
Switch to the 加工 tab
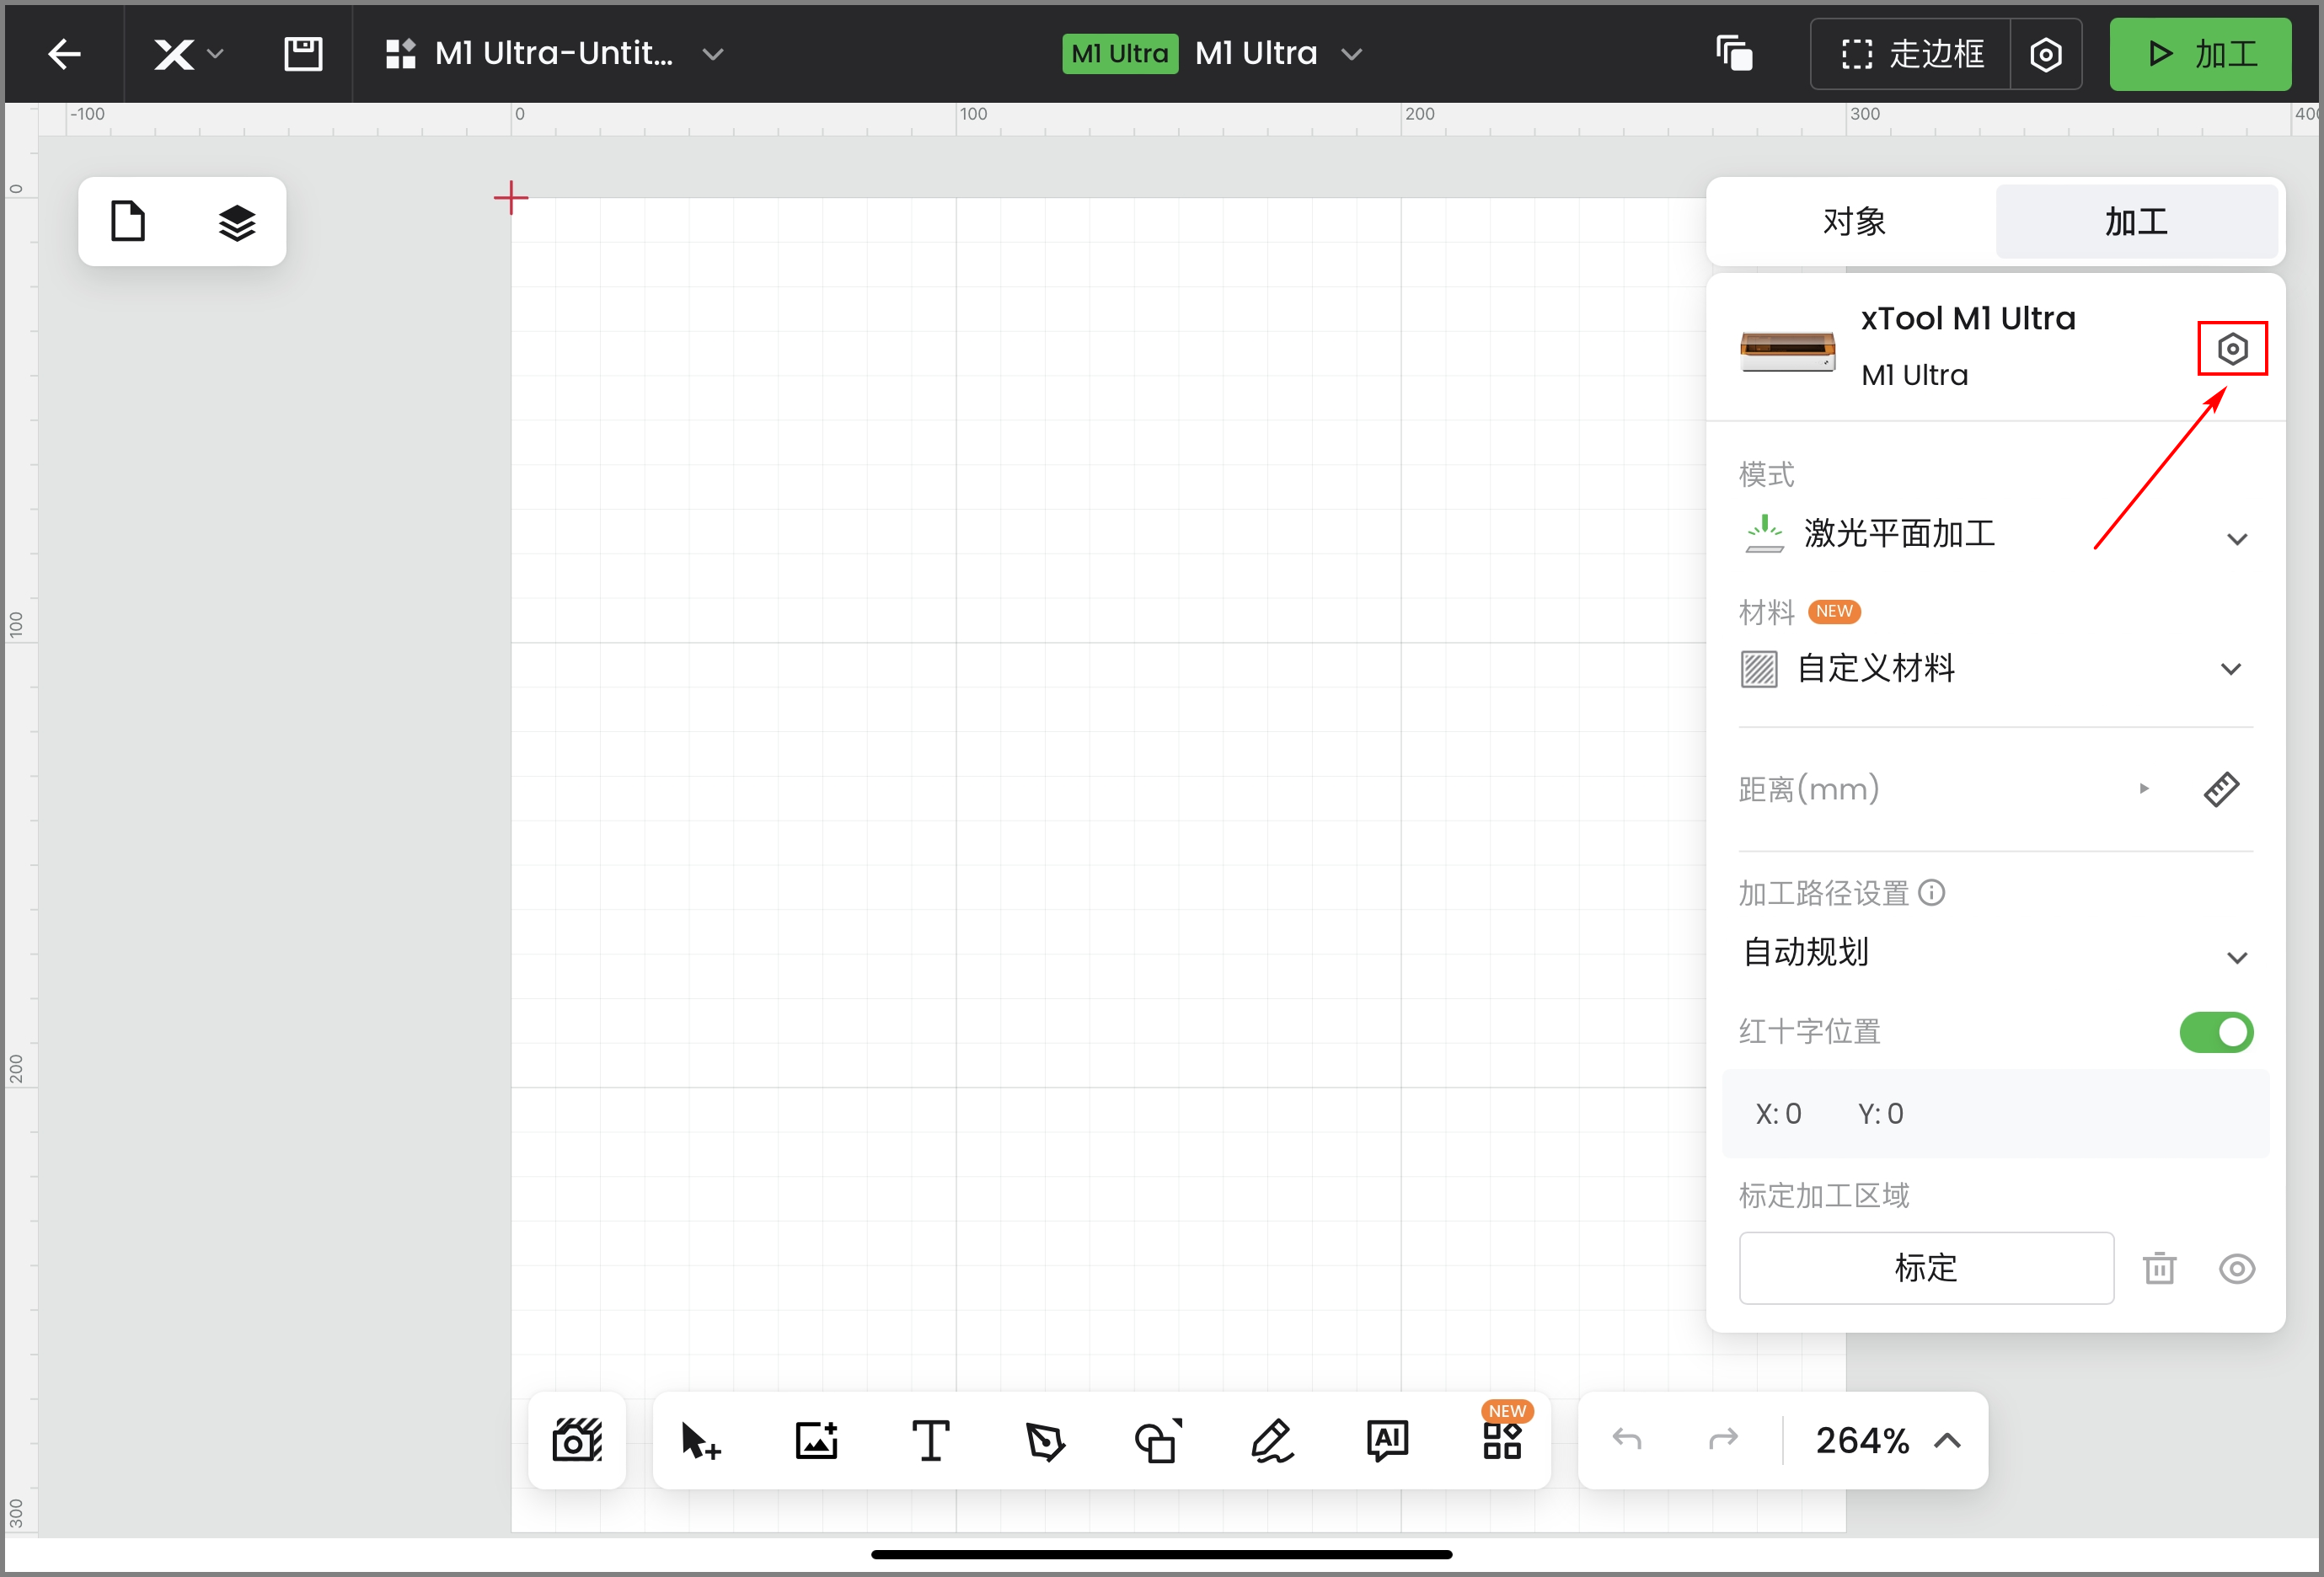coord(2136,221)
